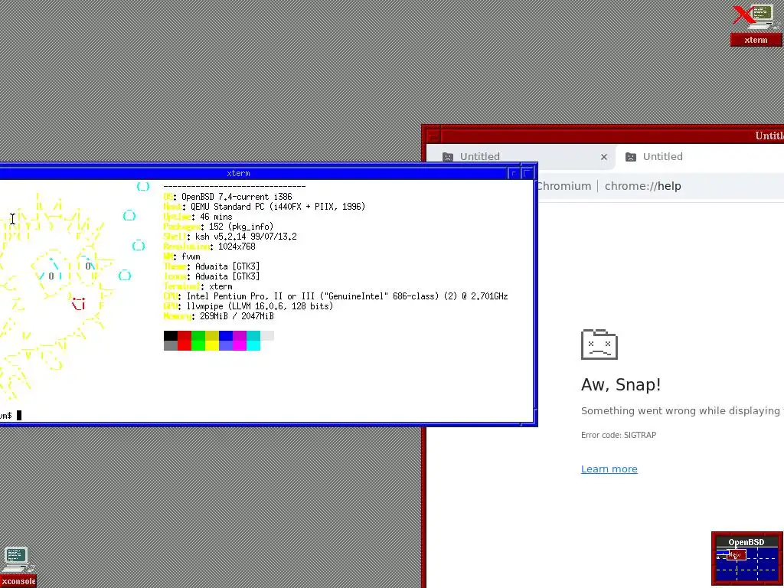Open the xterm desktop icon
The width and height of the screenshot is (784, 588).
point(756,25)
